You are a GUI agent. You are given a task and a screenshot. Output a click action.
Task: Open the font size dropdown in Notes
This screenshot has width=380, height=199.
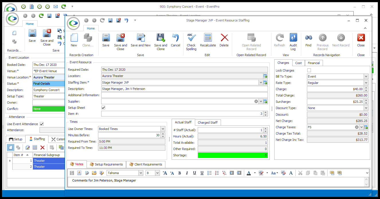(157, 173)
